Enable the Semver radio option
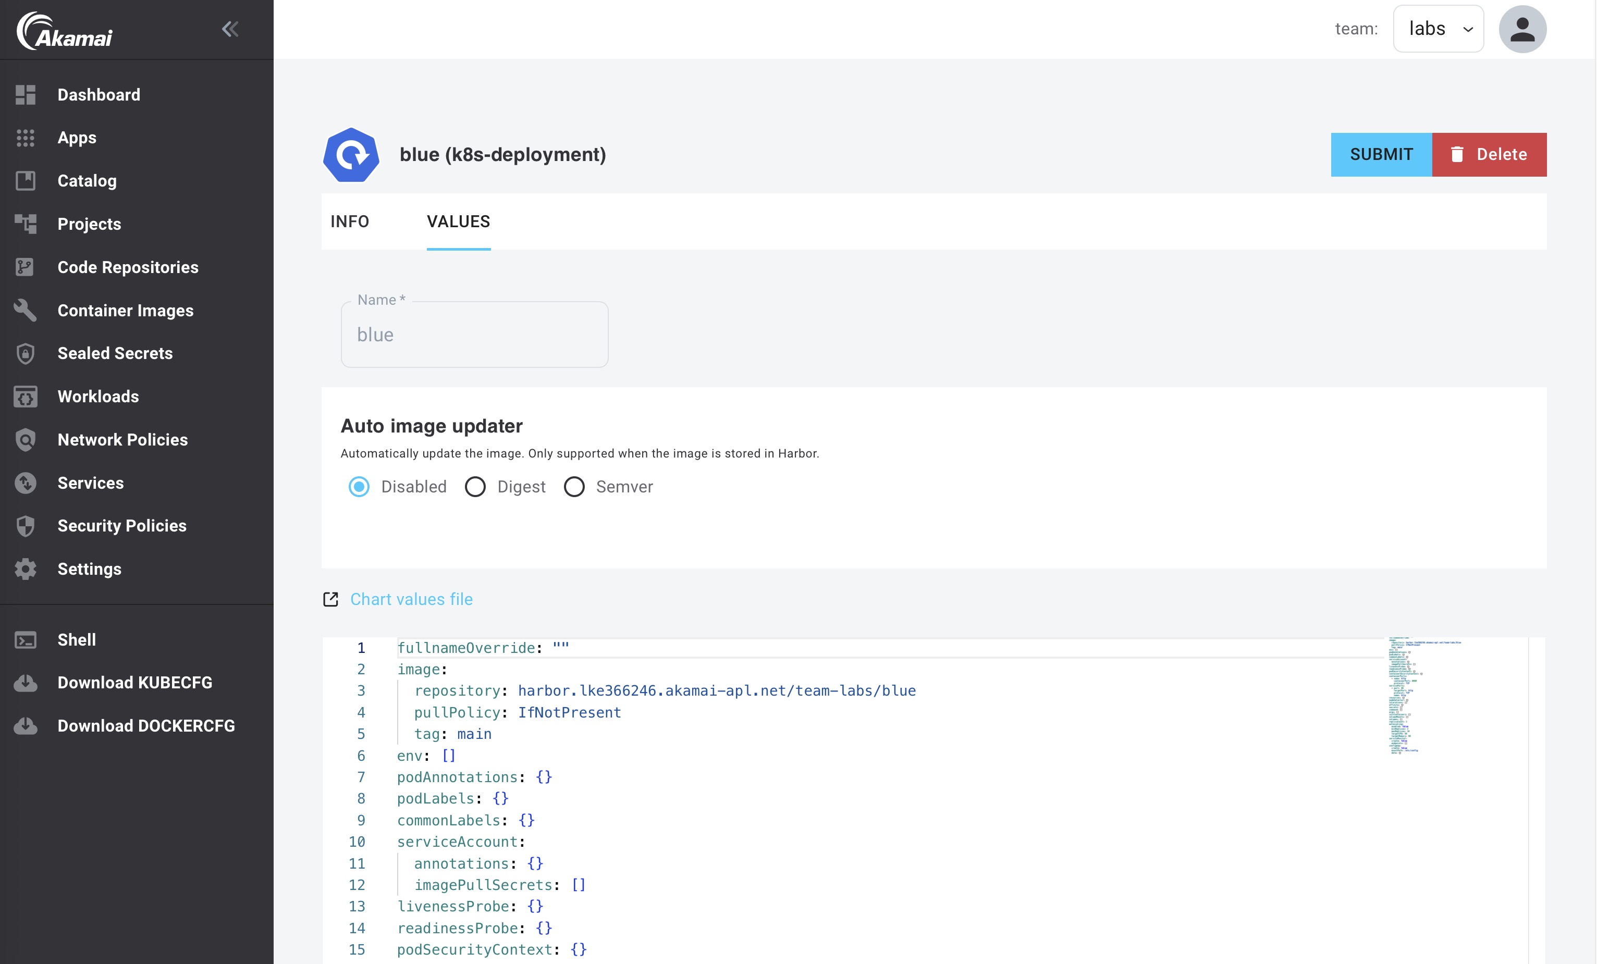The height and width of the screenshot is (964, 1597). (574, 487)
